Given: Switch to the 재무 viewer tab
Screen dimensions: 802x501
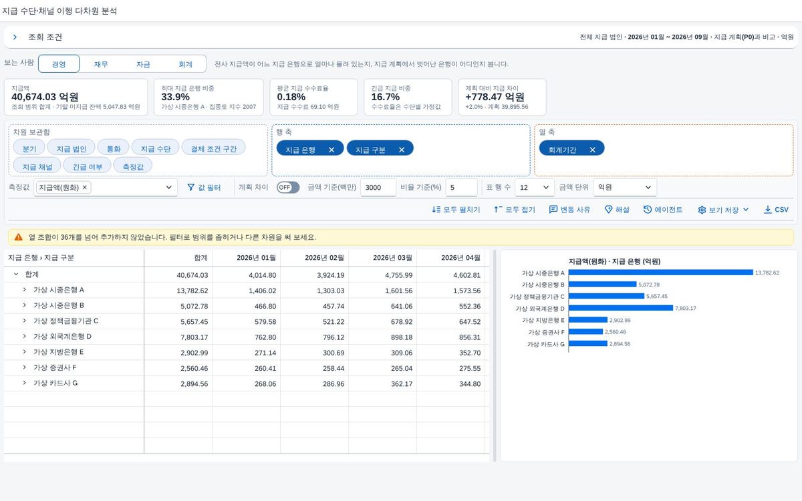Looking at the screenshot, I should point(101,64).
